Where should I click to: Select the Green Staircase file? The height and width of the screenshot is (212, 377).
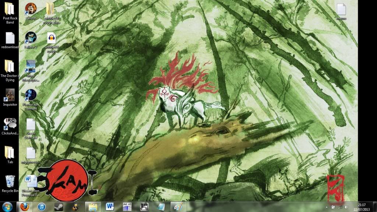click(x=31, y=129)
